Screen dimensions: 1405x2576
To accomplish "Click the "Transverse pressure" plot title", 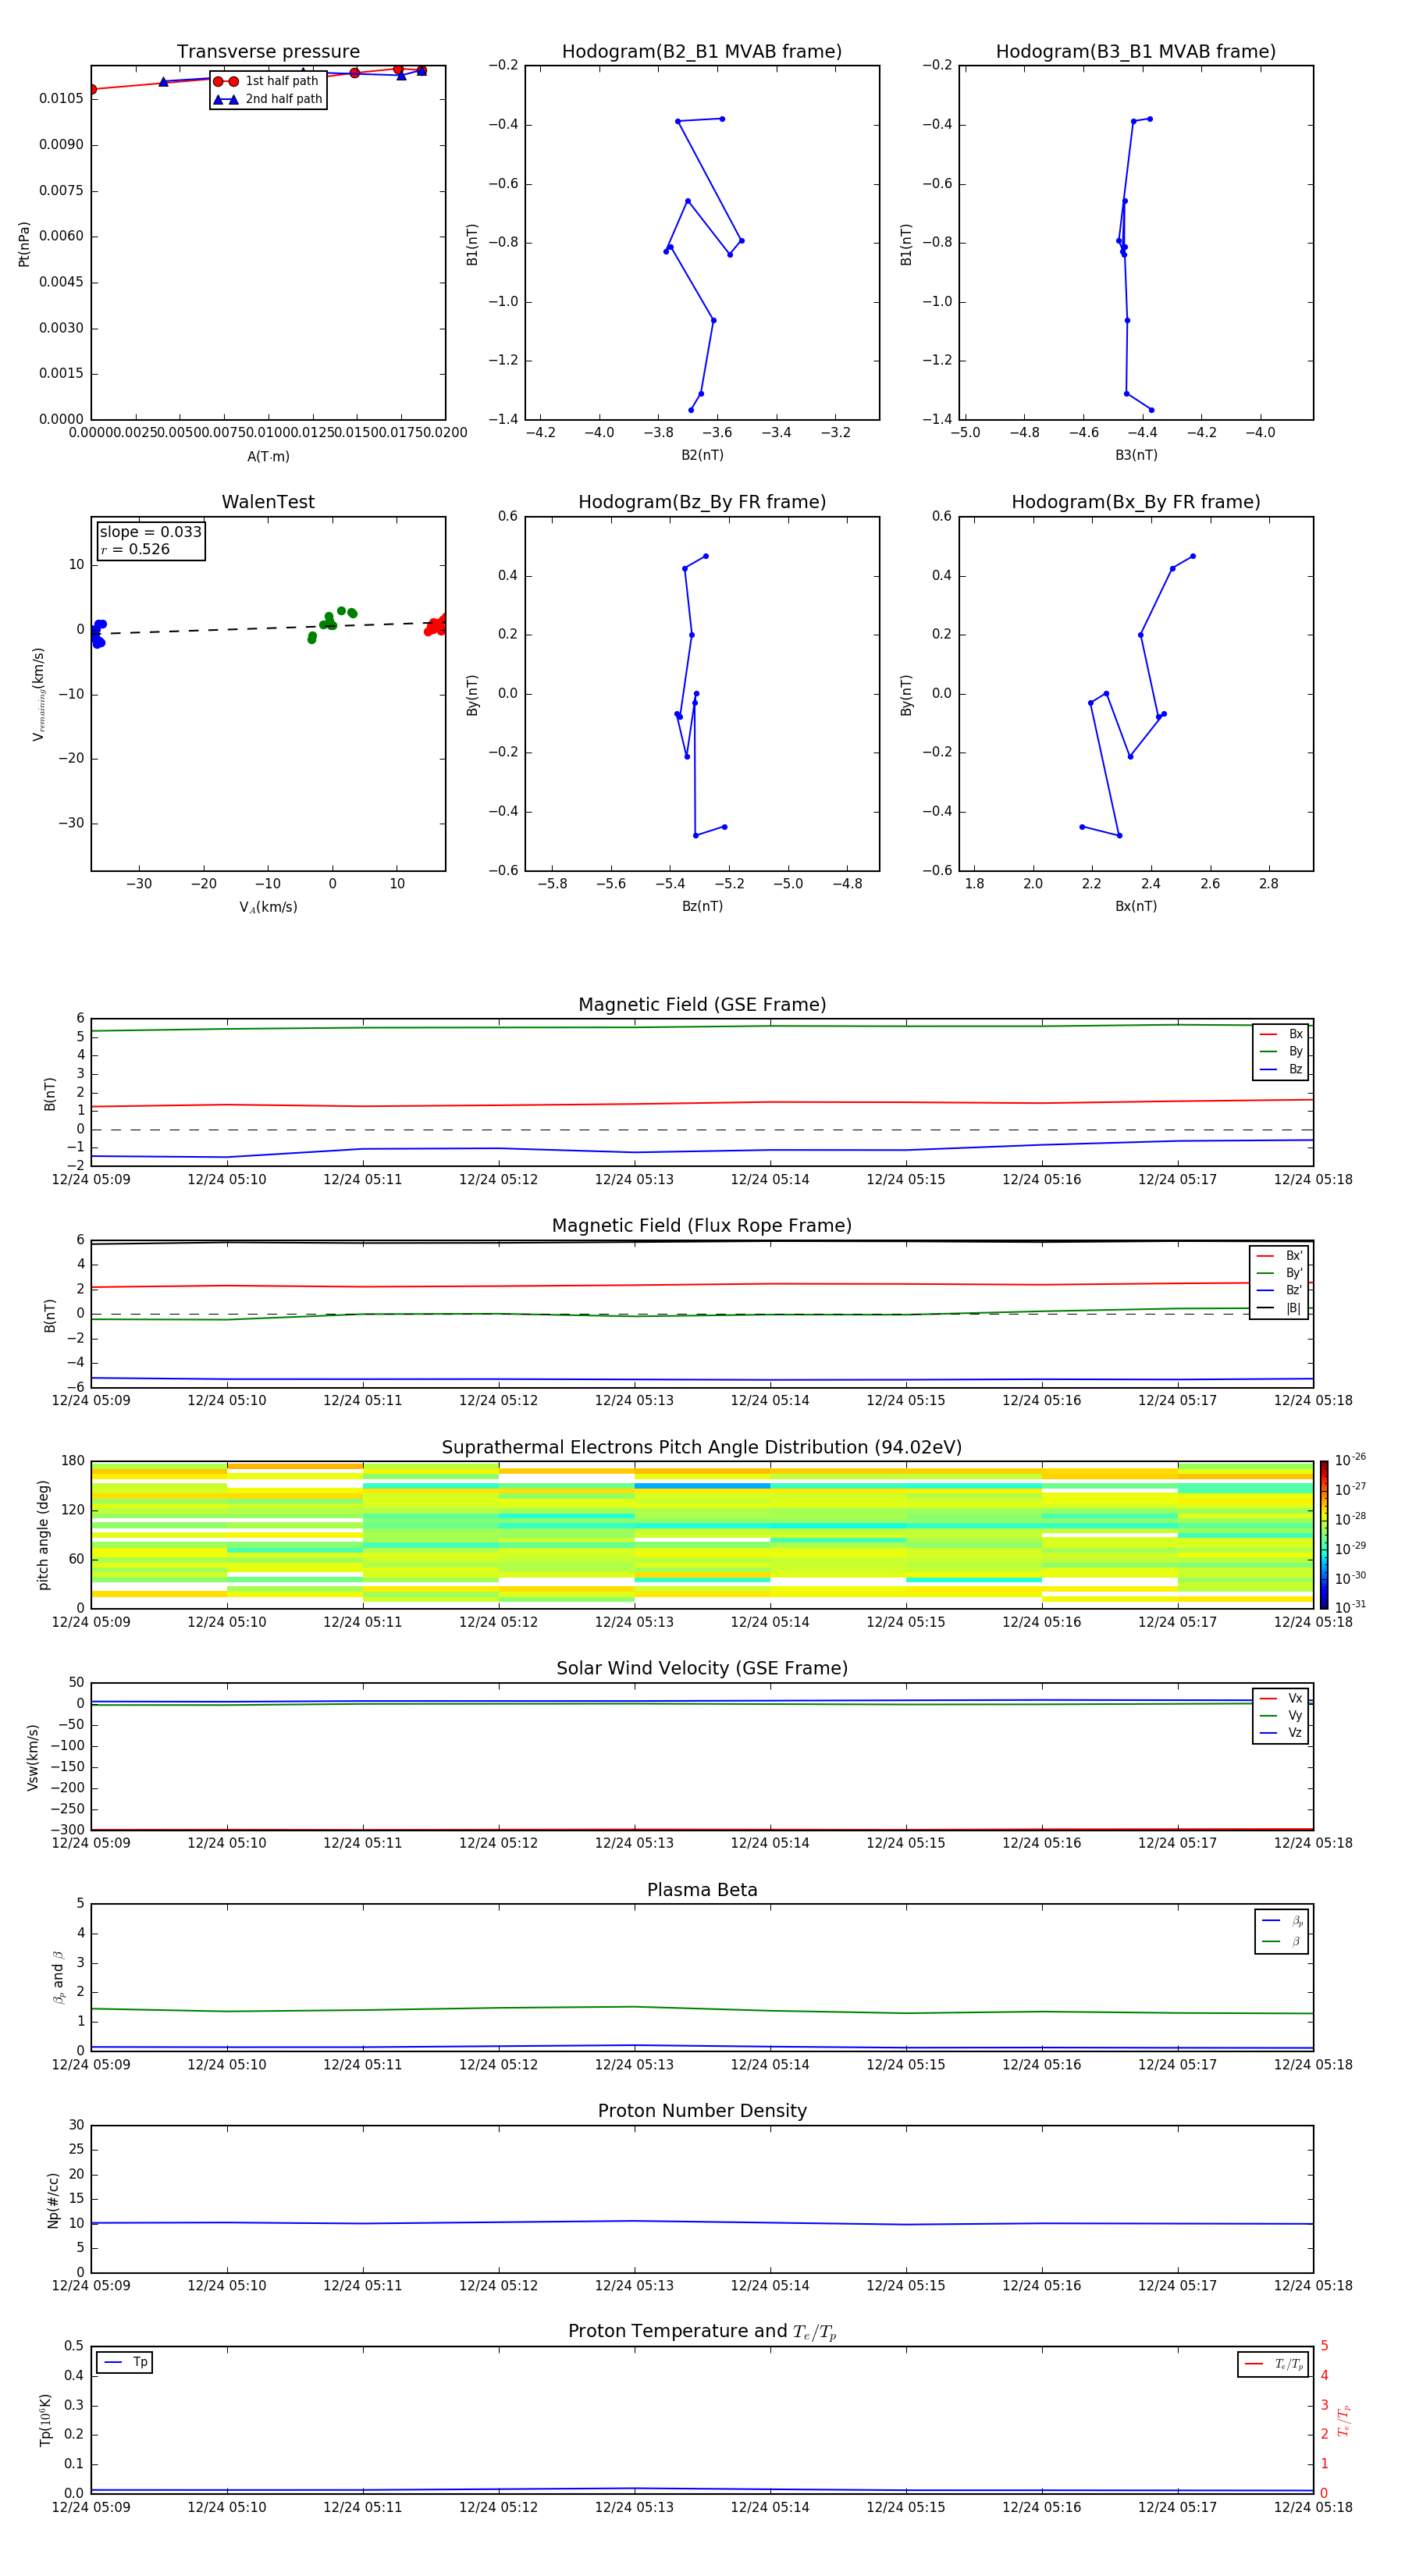I will pyautogui.click(x=268, y=52).
